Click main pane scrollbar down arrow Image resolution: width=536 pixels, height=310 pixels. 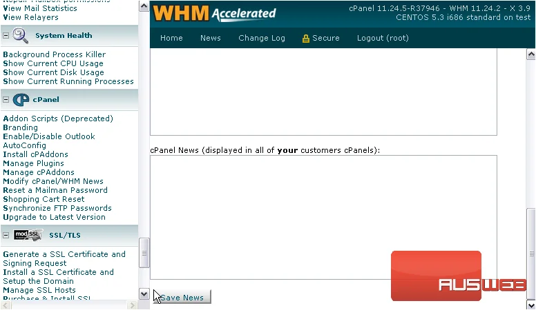coord(531,305)
